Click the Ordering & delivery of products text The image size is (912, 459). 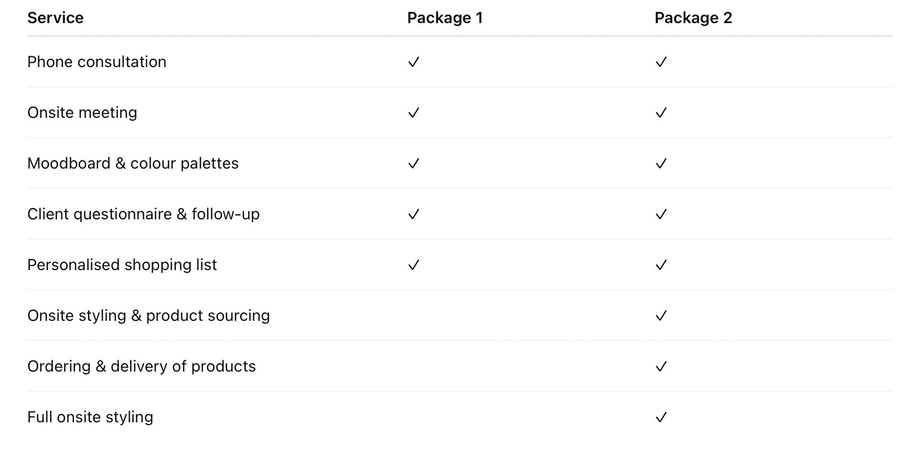[141, 367]
